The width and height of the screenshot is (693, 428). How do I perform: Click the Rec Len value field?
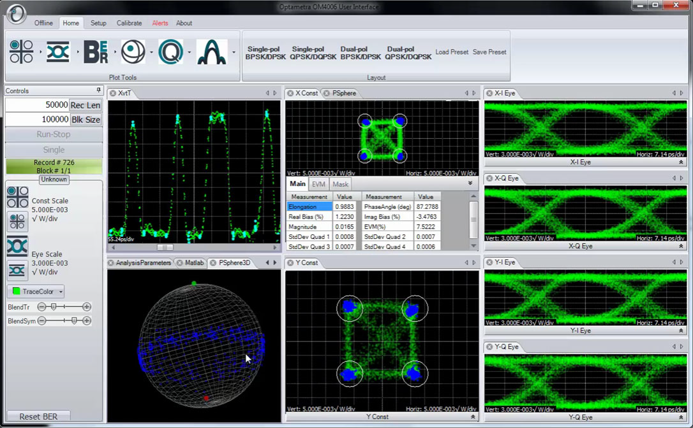(x=37, y=105)
